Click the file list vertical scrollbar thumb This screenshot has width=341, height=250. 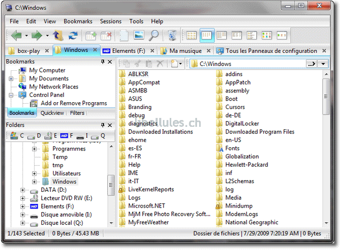pos(326,96)
